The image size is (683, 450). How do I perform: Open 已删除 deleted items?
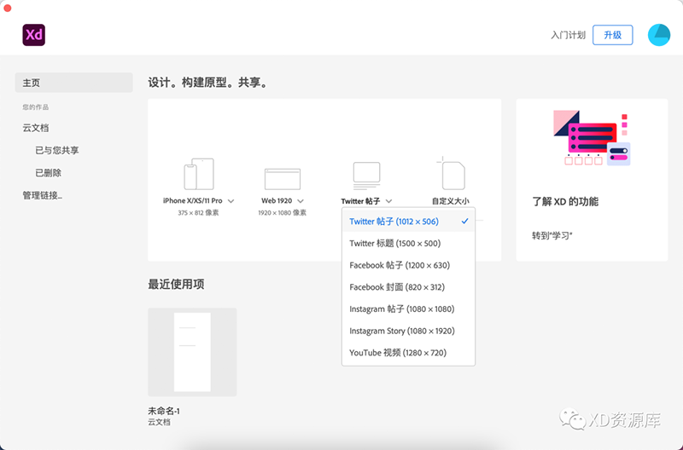click(x=49, y=173)
